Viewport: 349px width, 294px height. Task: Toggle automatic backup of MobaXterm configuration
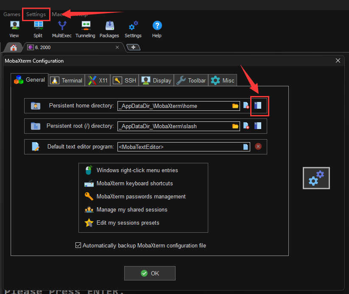click(78, 245)
